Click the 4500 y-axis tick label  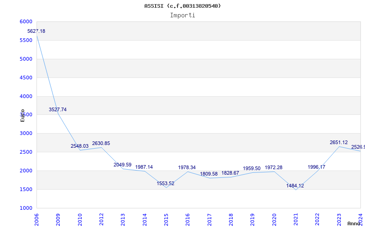26,78
